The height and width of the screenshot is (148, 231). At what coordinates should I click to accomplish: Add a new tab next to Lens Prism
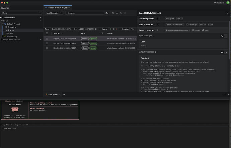(64, 94)
